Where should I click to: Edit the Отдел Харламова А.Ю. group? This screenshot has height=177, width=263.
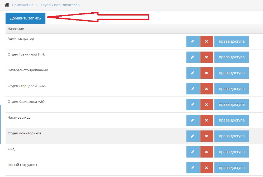[193, 105]
